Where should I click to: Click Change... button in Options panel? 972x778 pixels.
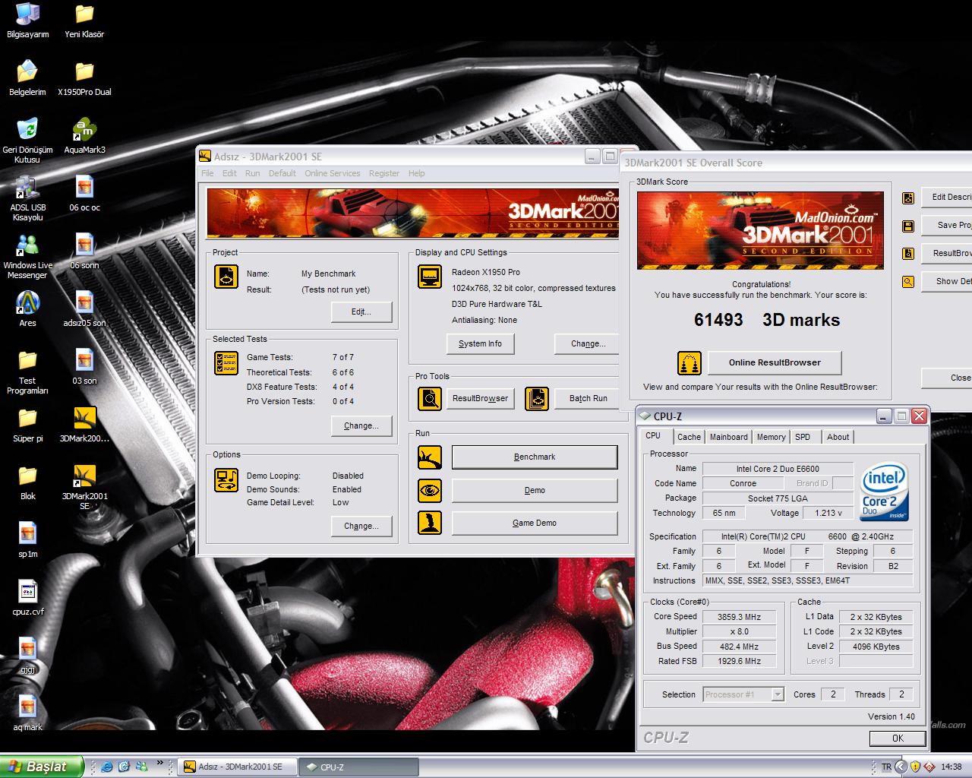click(361, 526)
